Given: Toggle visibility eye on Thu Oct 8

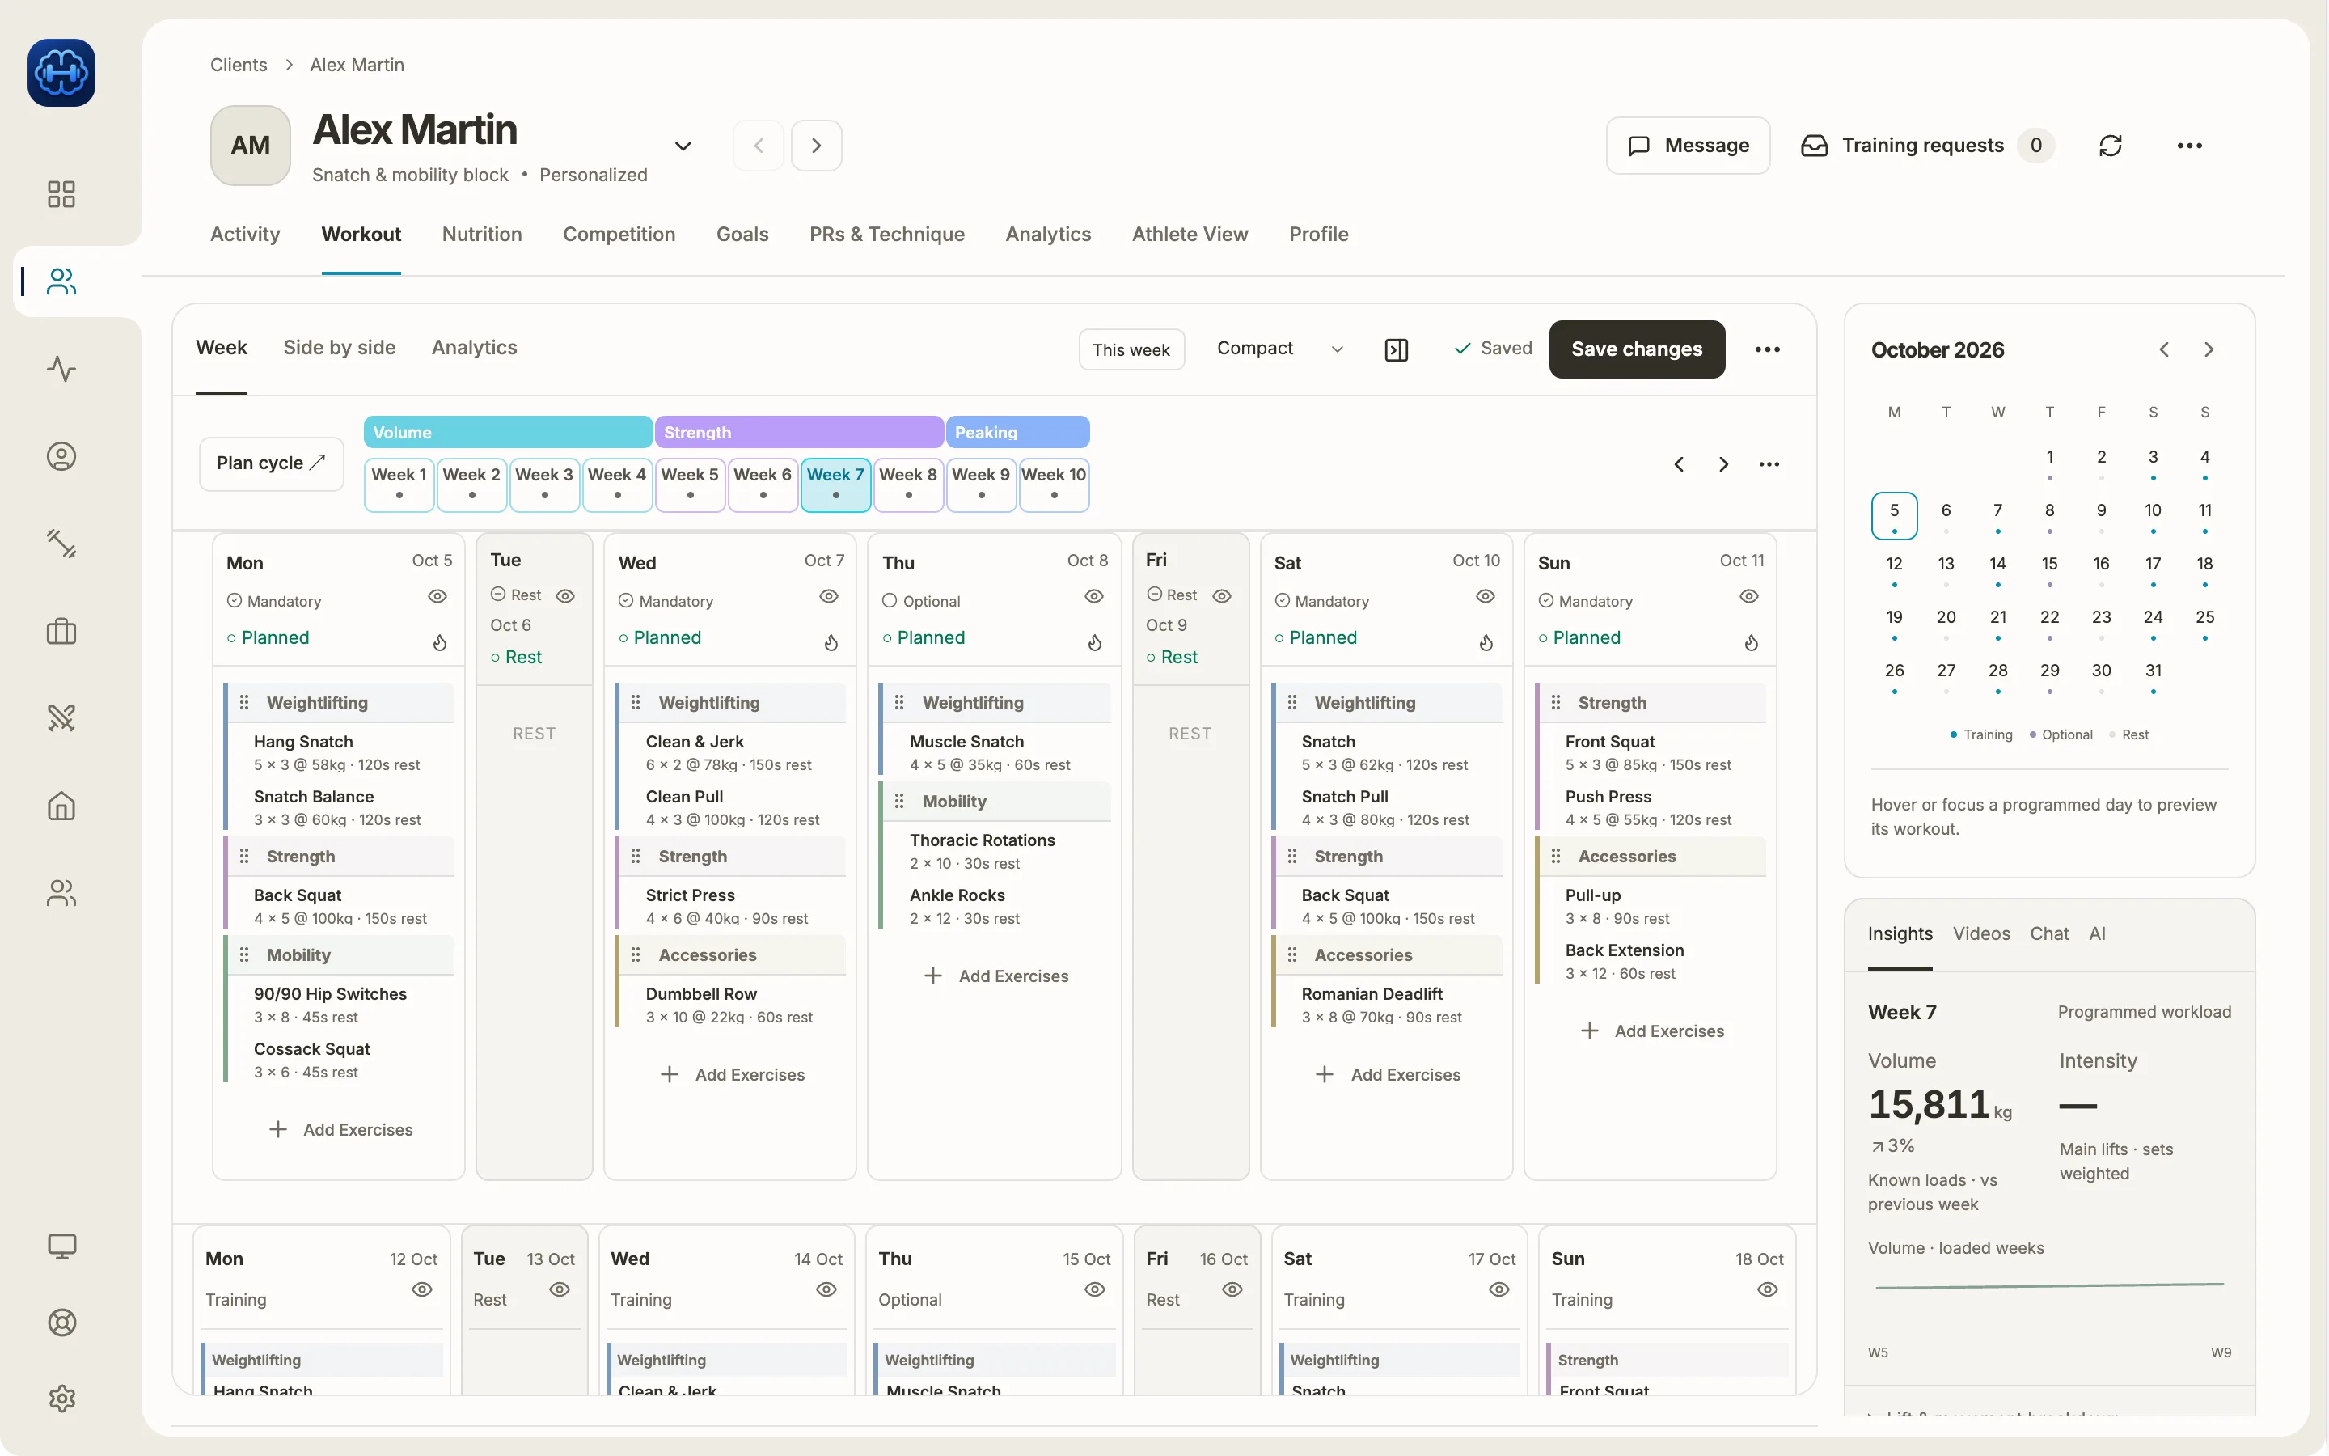Looking at the screenshot, I should click(1094, 597).
